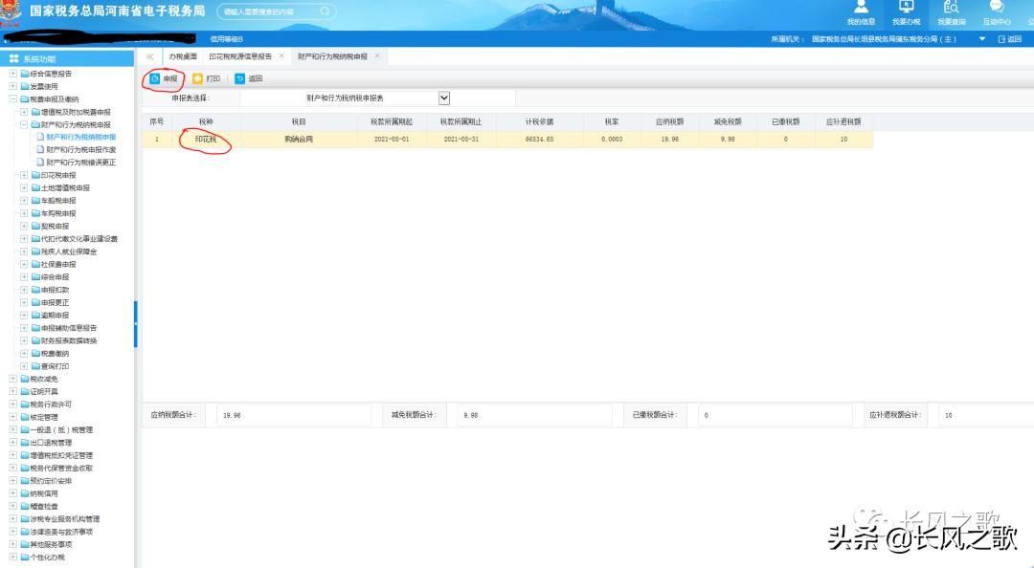Screen dimensions: 1034x568
Task: Open 我要查询 search document icon
Action: coord(951,8)
